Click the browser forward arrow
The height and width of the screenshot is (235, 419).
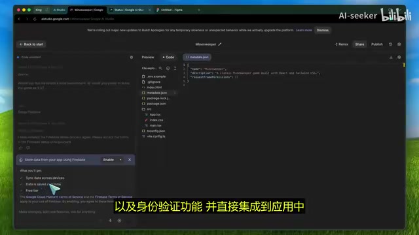point(27,19)
